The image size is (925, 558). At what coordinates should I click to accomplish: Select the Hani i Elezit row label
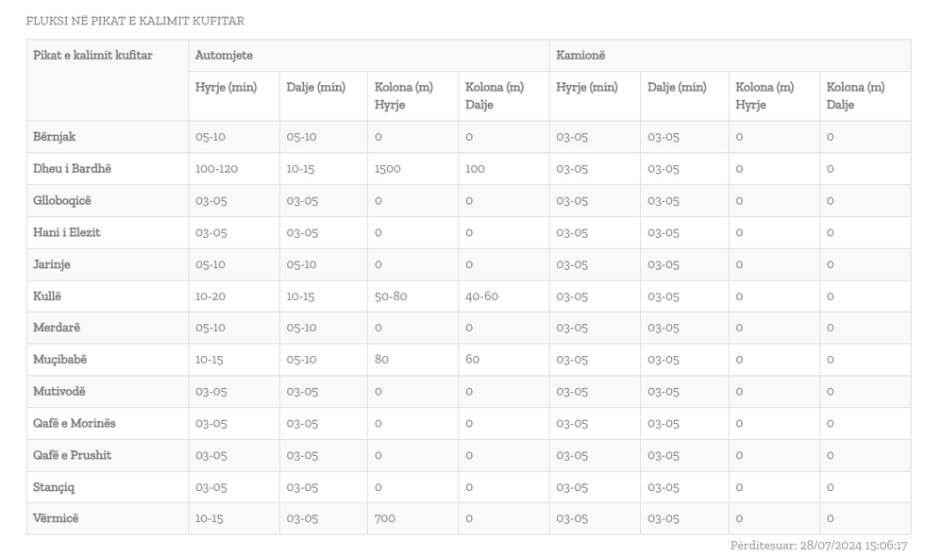coord(67,232)
